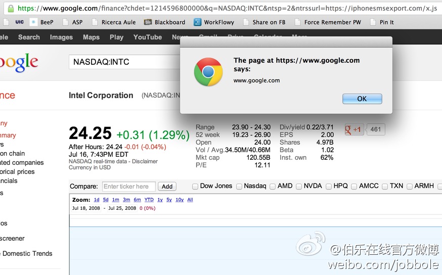
Task: Click the Compare ticker input field
Action: pyautogui.click(x=128, y=186)
